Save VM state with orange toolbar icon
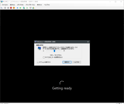124x104 pixels. point(14,8)
